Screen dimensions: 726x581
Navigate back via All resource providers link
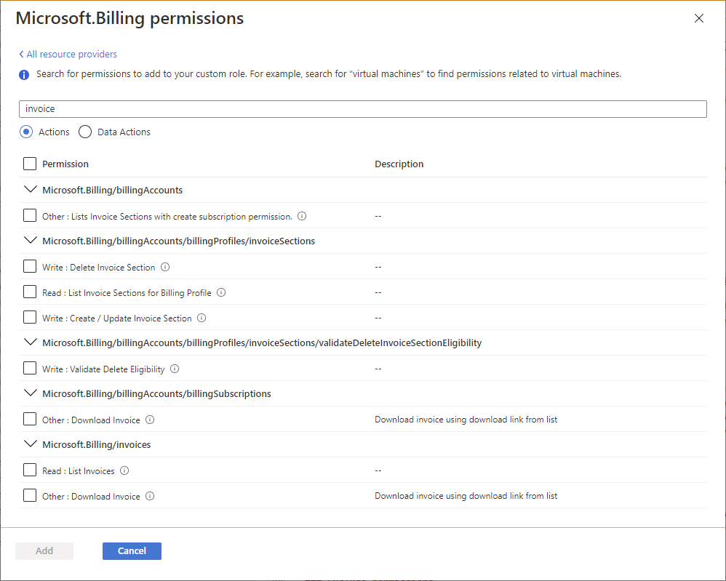(68, 54)
